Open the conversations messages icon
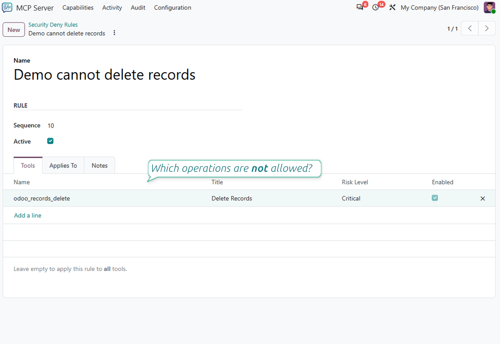This screenshot has width=500, height=344. pos(360,8)
